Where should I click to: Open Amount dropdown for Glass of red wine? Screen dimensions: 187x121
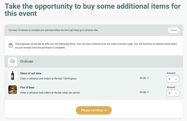click(x=173, y=79)
